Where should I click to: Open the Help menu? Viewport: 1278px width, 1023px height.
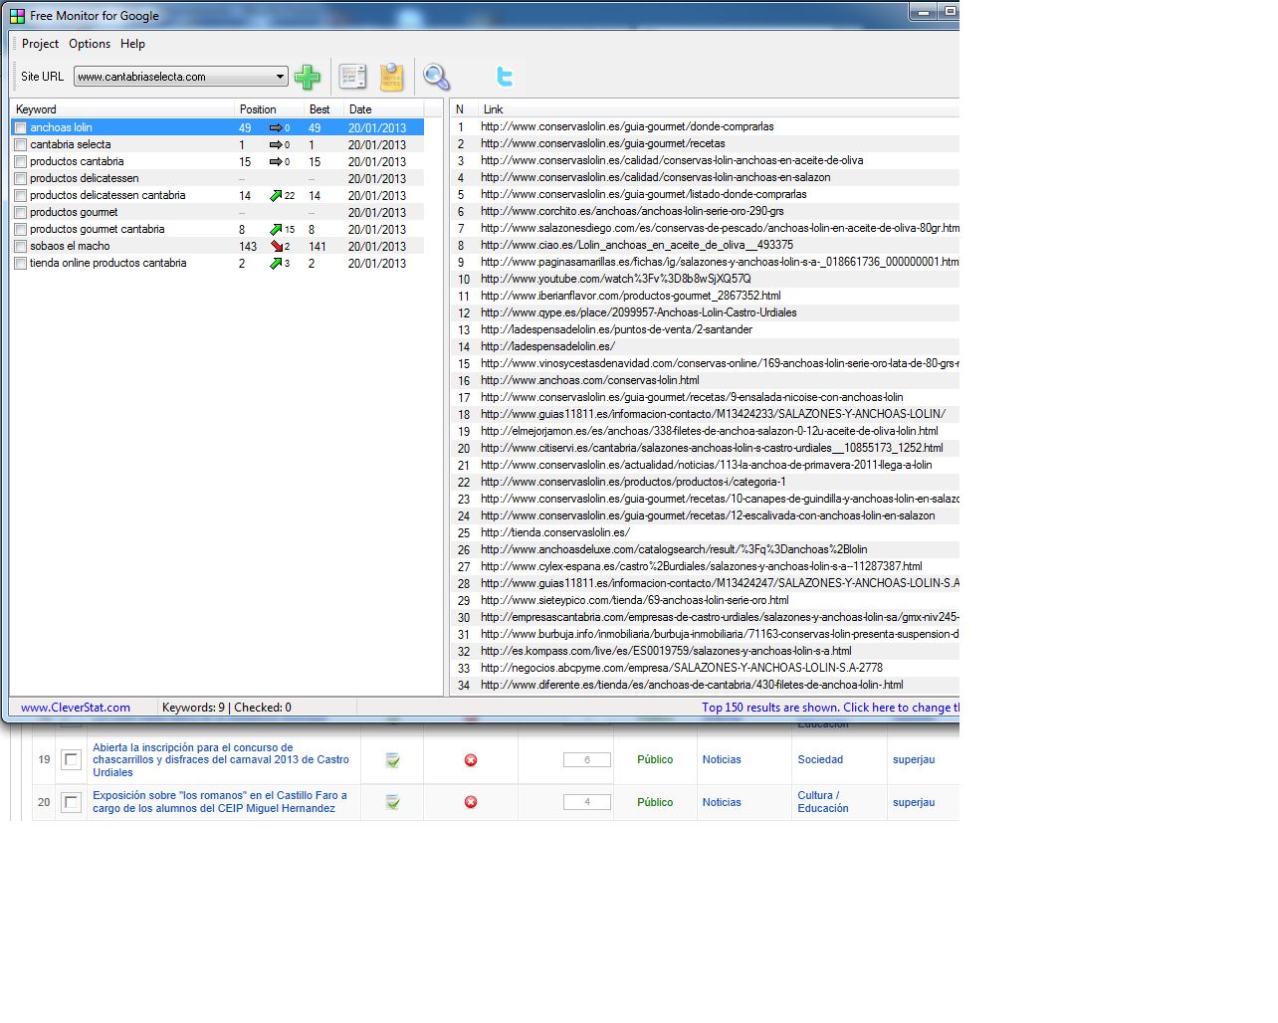tap(132, 44)
